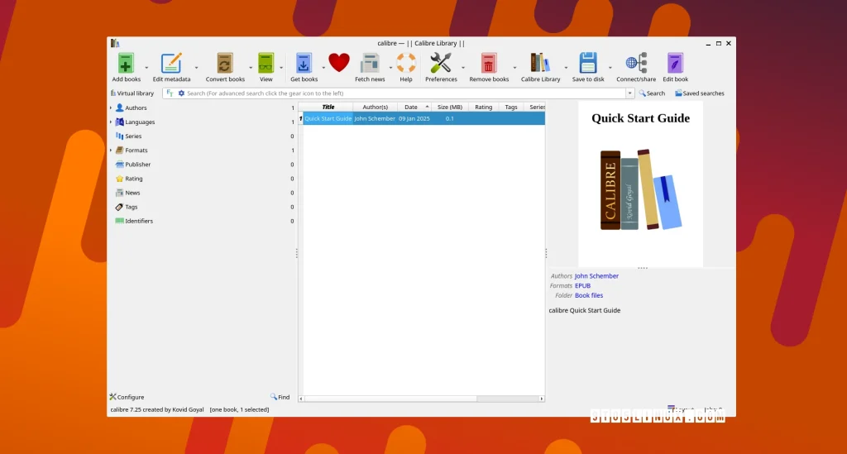847x454 pixels.
Task: Follow the John Schember author link
Action: (596, 276)
